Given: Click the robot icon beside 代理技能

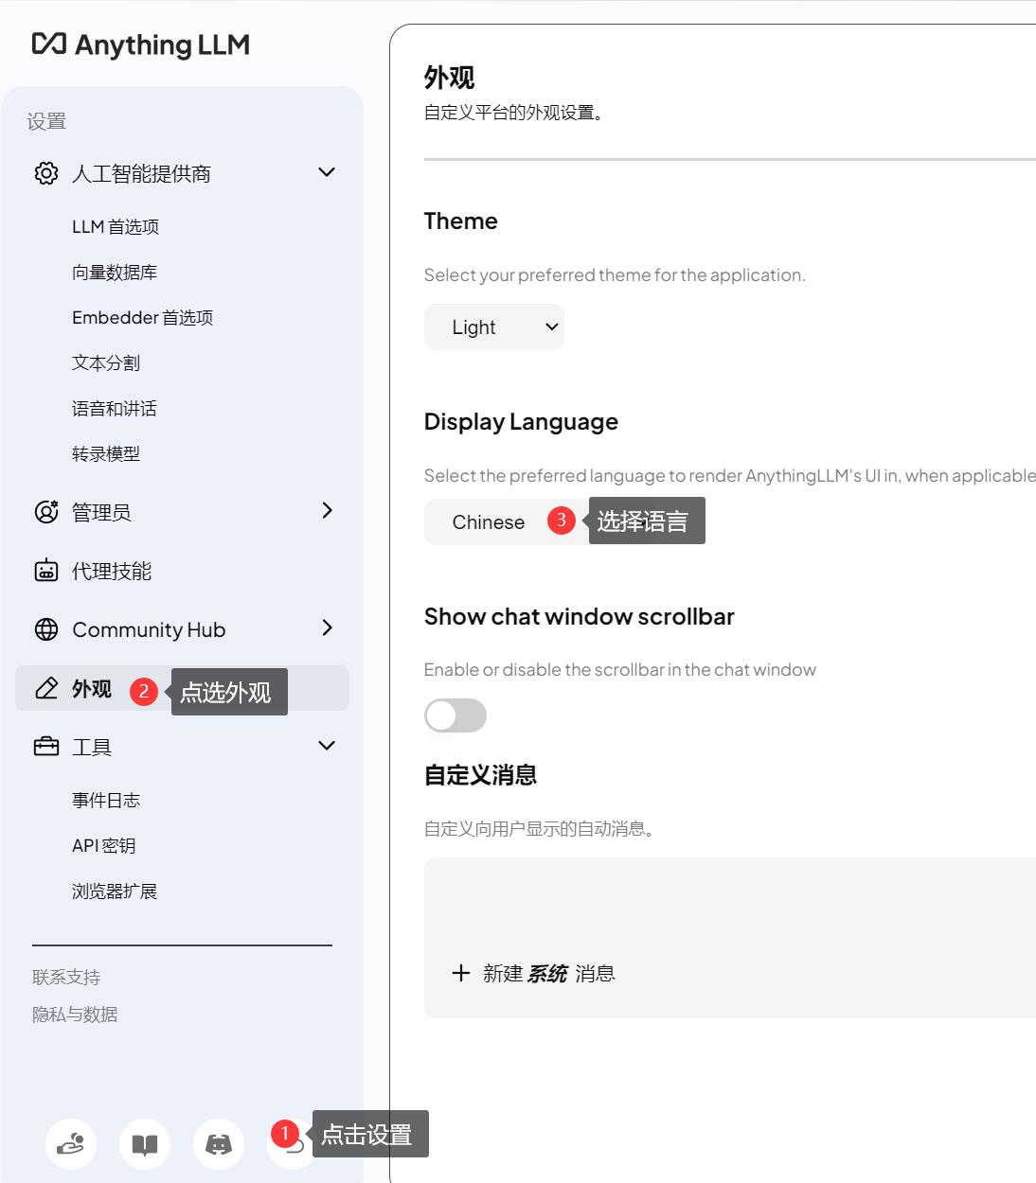Looking at the screenshot, I should (x=46, y=571).
